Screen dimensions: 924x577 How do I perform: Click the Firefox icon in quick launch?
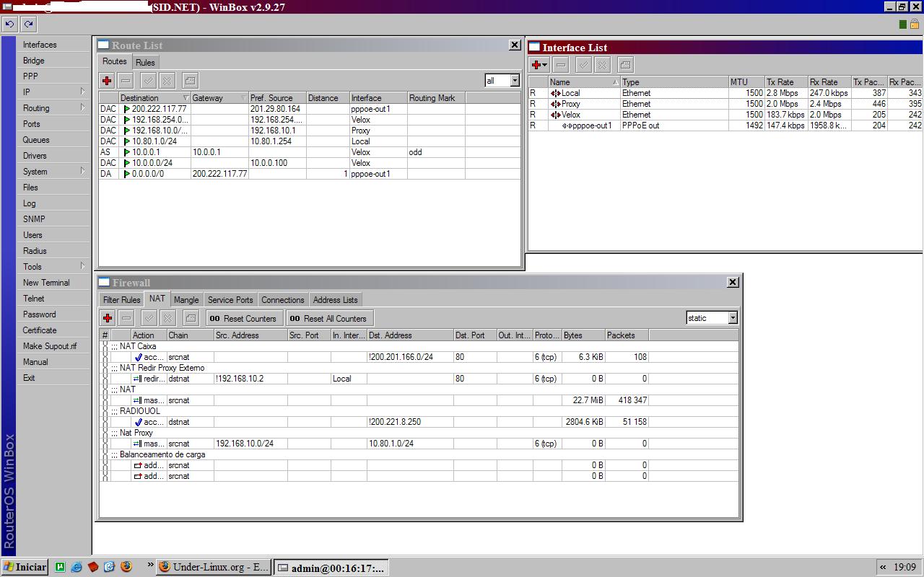click(126, 567)
